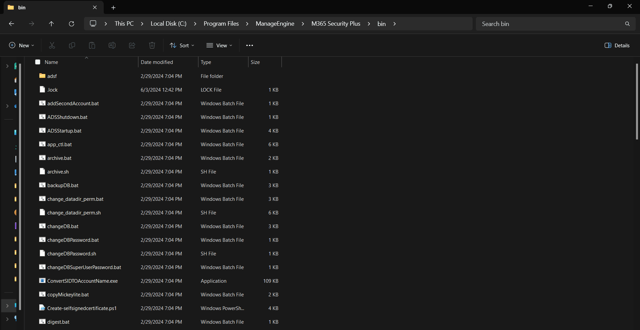Expand the chevron after Program Files

coord(247,24)
